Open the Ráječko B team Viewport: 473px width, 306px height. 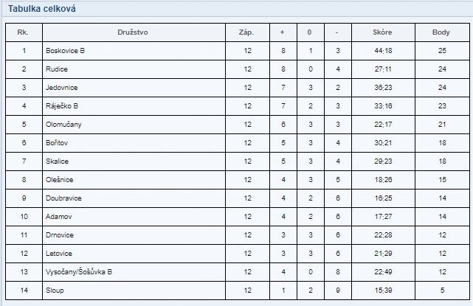coord(62,106)
